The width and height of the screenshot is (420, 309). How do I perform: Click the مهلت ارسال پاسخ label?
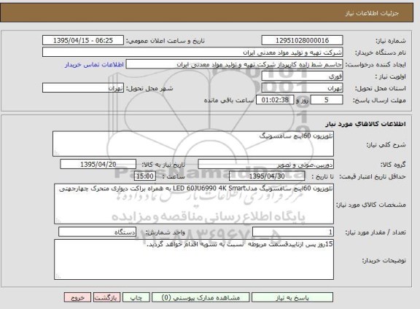tap(379, 101)
